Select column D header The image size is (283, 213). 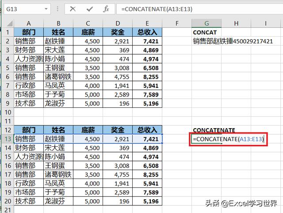tap(118, 23)
